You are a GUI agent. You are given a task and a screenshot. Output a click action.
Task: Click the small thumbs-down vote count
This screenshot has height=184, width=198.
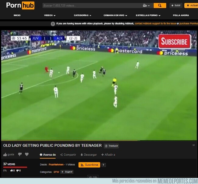[x=19, y=171]
